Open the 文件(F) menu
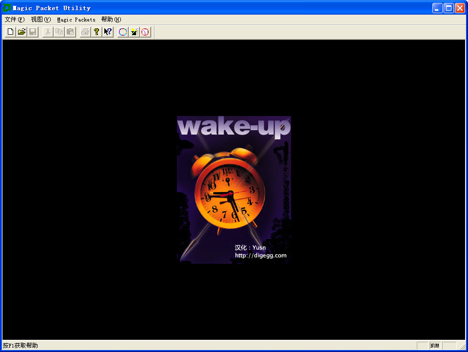 tap(14, 20)
